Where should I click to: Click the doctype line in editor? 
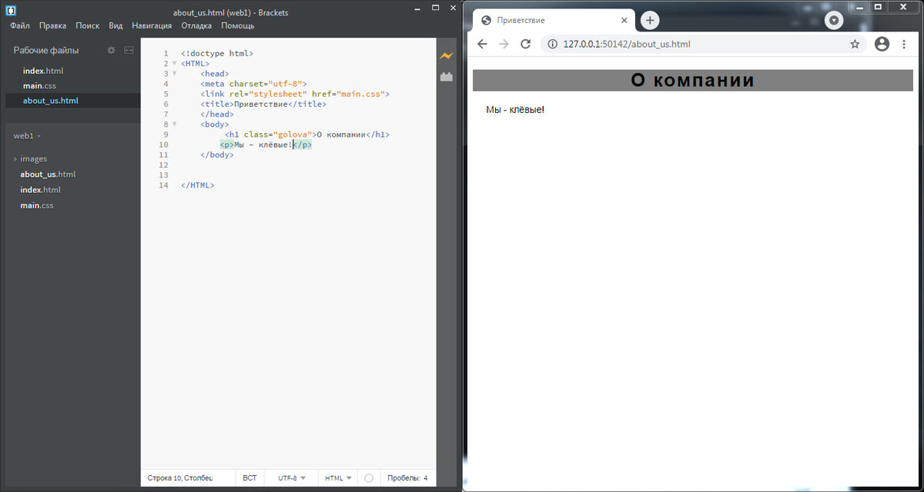(x=217, y=54)
